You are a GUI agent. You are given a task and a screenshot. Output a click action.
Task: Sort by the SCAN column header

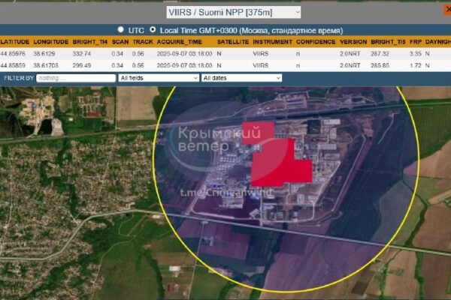(x=120, y=42)
